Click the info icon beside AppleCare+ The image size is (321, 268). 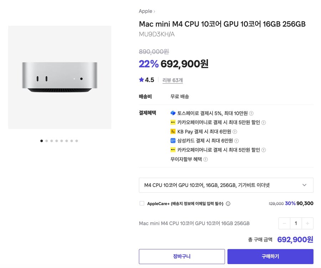click(x=227, y=203)
